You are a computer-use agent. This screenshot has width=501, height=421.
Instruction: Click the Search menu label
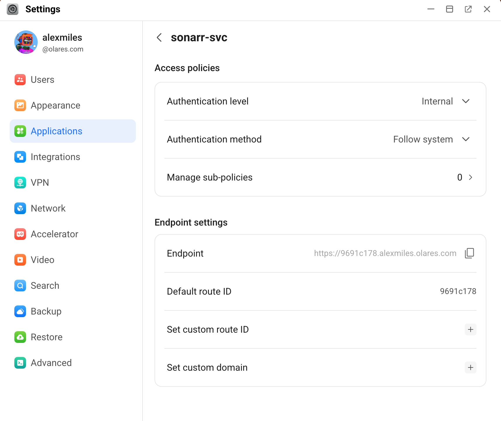(45, 286)
